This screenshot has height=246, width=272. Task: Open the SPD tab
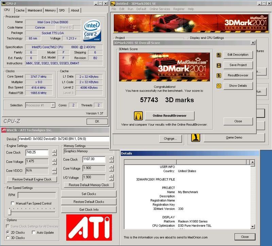pos(62,11)
